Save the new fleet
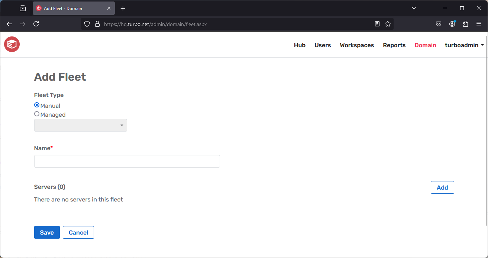 [x=46, y=232]
